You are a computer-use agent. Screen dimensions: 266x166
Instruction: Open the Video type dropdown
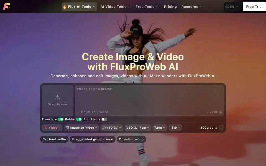point(52,128)
